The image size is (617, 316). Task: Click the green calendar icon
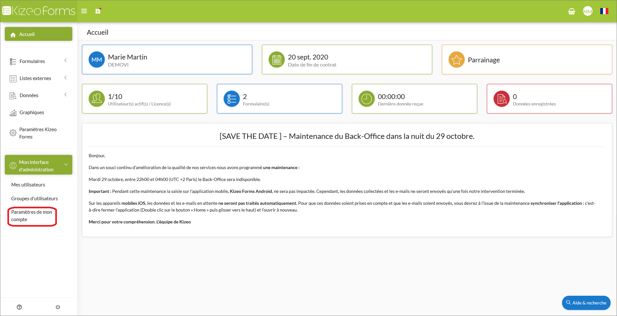click(x=277, y=59)
